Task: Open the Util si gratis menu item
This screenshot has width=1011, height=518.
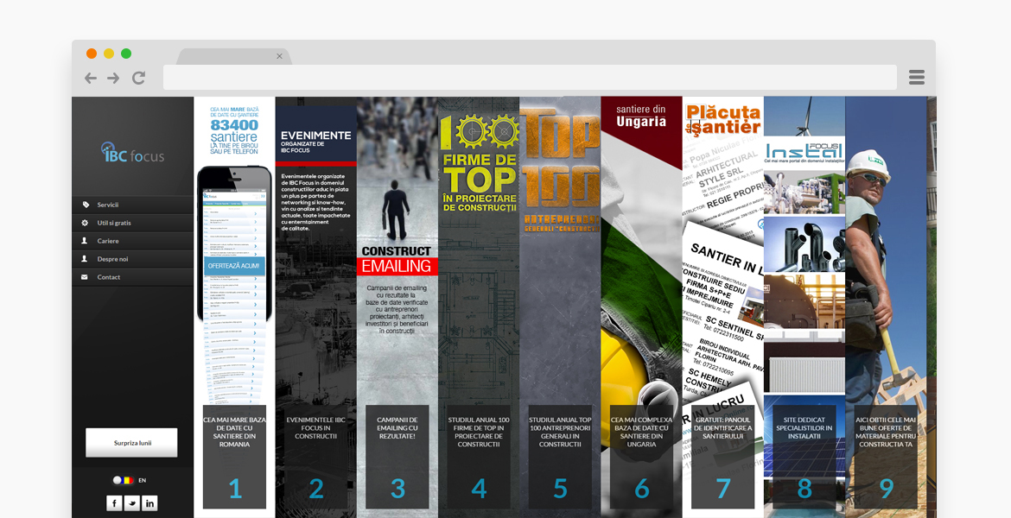Action: tap(132, 222)
